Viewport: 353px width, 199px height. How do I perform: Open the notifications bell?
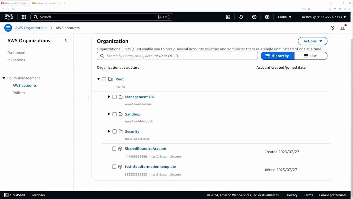[x=241, y=17]
